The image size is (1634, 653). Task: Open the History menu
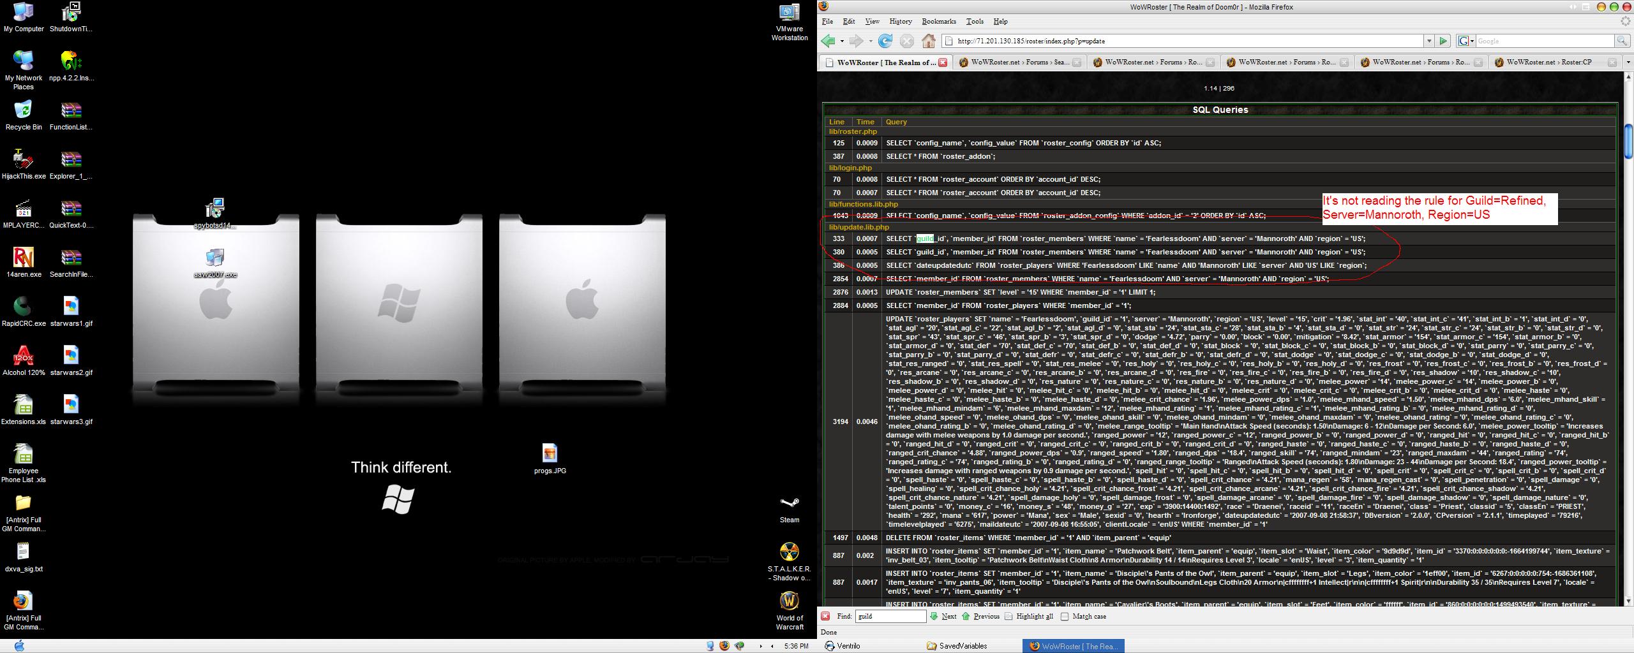point(901,21)
